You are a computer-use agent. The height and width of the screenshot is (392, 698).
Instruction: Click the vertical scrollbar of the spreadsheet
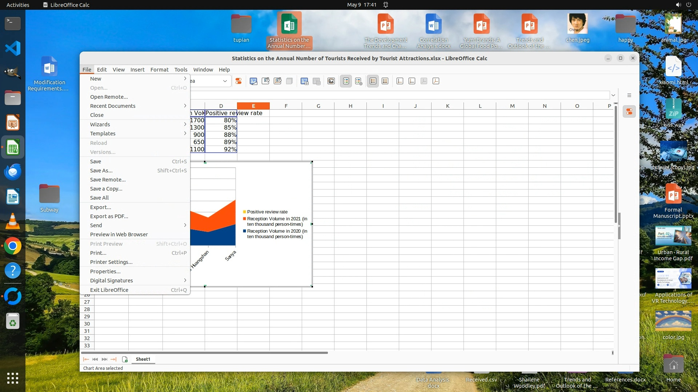tap(615, 163)
